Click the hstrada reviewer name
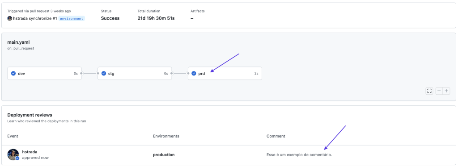Image resolution: width=458 pixels, height=167 pixels. pos(30,151)
